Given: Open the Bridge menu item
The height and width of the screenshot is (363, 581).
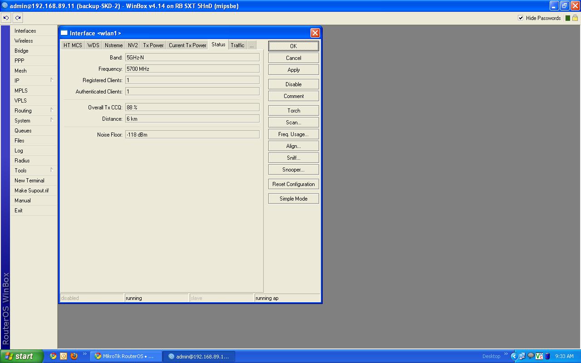Looking at the screenshot, I should pyautogui.click(x=34, y=51).
